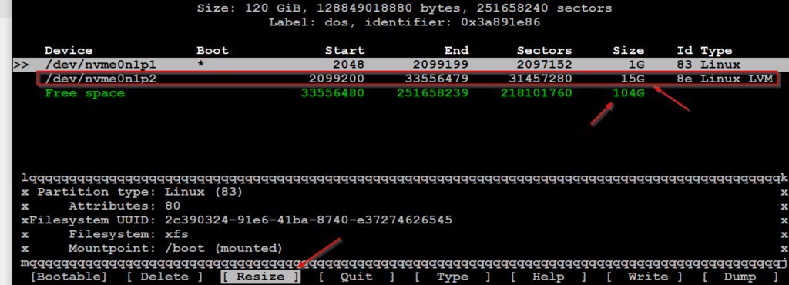This screenshot has width=789, height=285.
Task: Click the Size column header
Action: pos(629,51)
